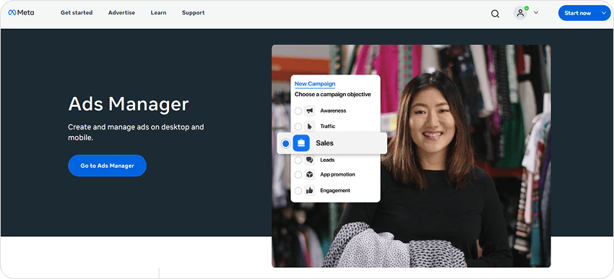Click the Awareness megaphone icon
This screenshot has height=279, width=614.
[310, 111]
